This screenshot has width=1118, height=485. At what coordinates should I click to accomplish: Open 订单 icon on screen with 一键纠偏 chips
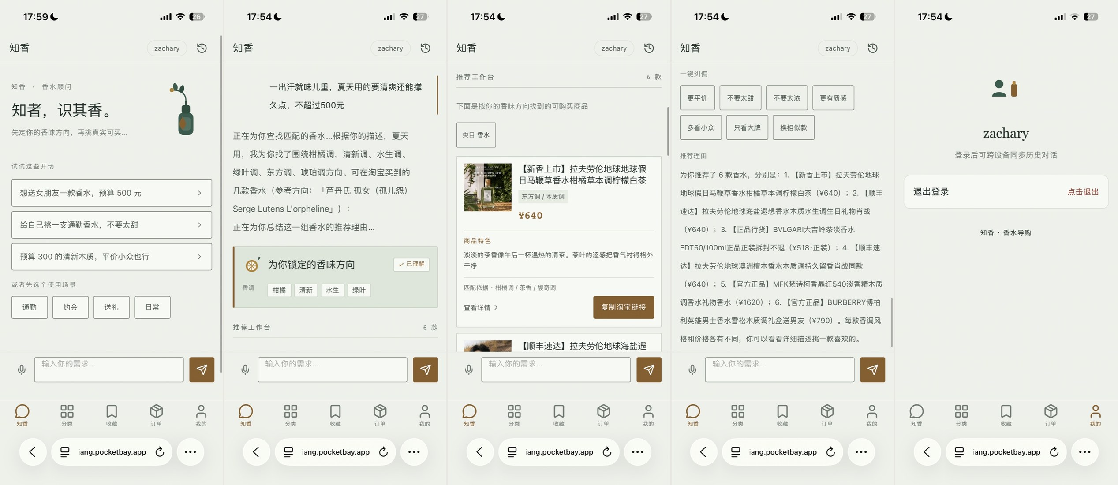(827, 411)
